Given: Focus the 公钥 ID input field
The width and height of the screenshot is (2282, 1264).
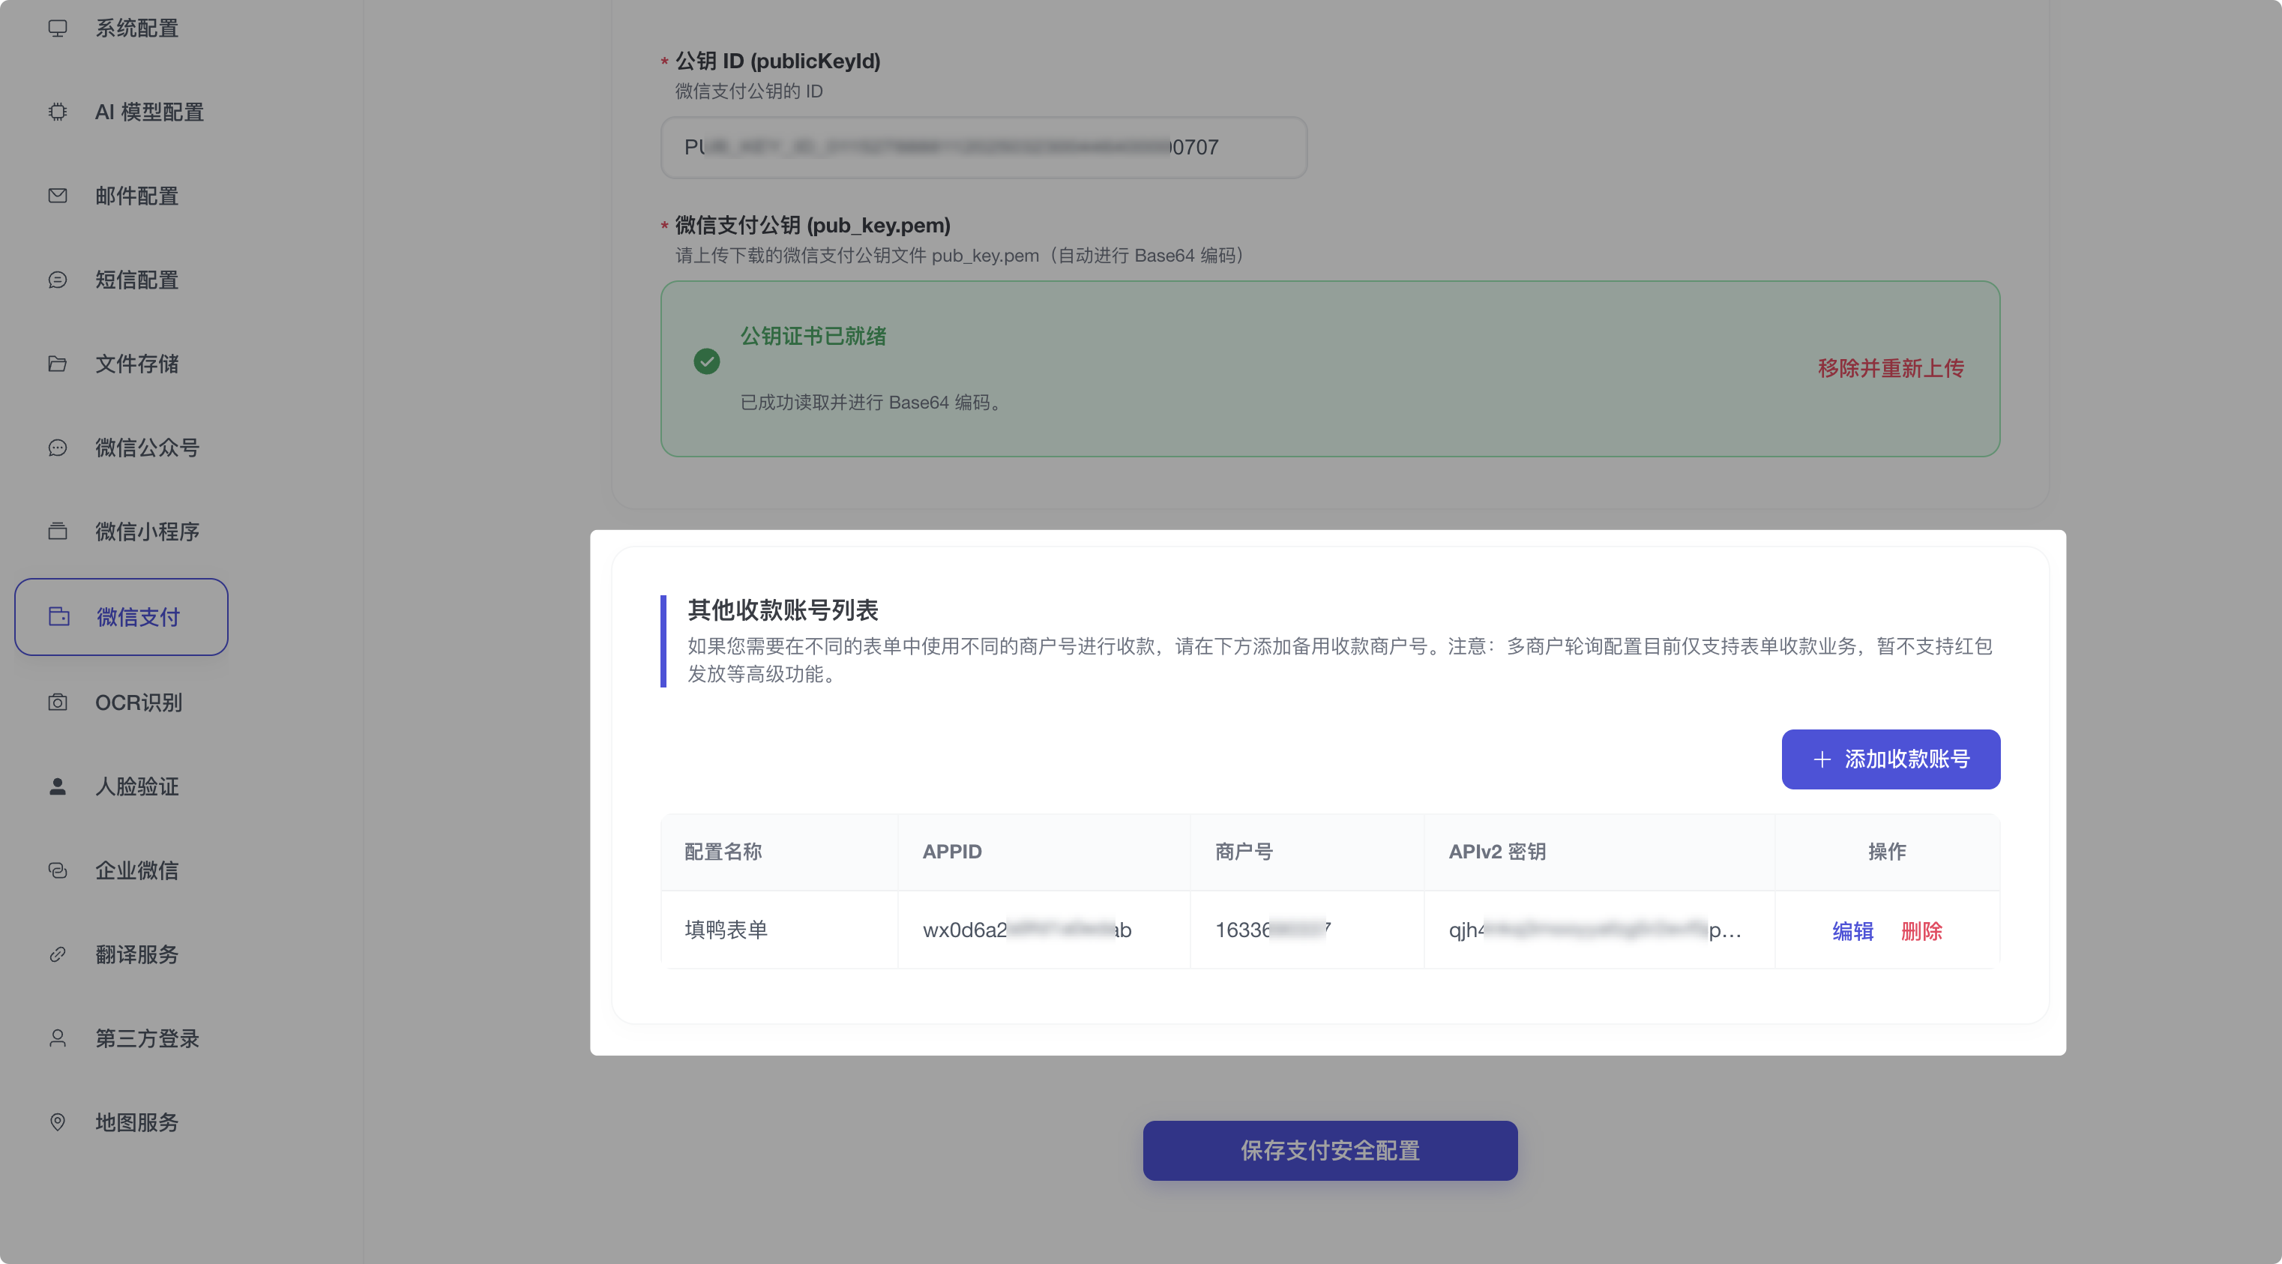Looking at the screenshot, I should pyautogui.click(x=984, y=148).
